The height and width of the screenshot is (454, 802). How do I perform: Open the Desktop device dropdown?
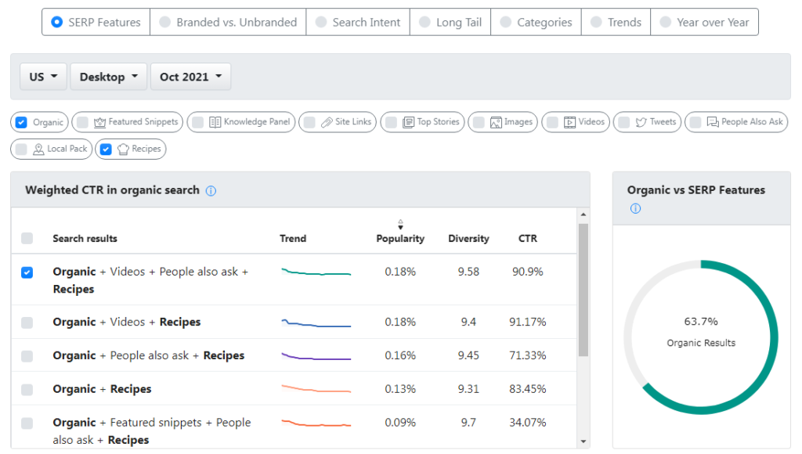pos(108,76)
